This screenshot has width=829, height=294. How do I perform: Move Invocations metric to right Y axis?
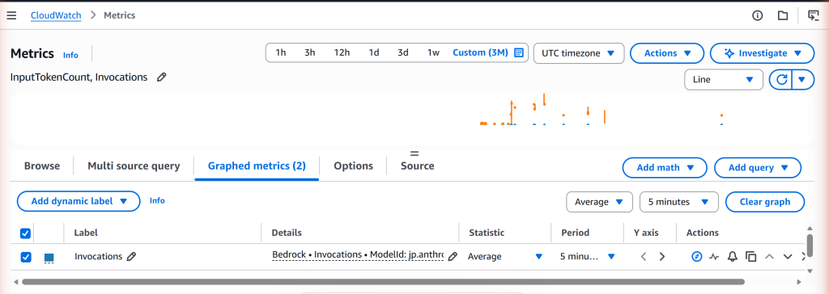pos(662,257)
